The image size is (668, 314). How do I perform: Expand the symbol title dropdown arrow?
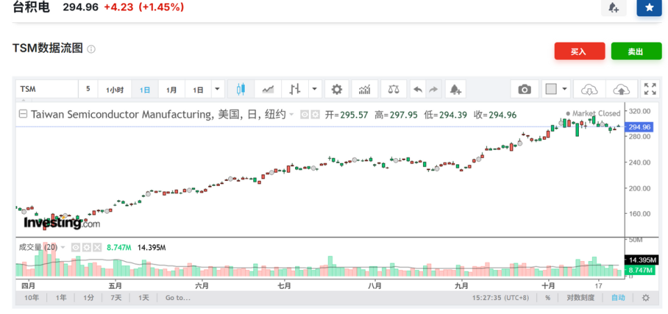point(292,115)
